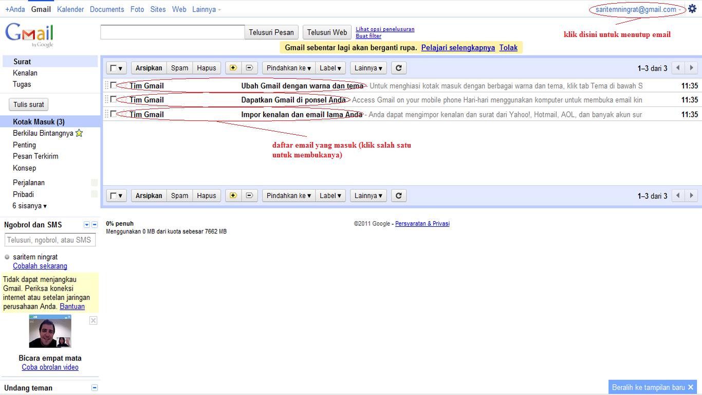Open the bottom select-all checkbox dropdown
Screen dimensions: 702x395
[x=117, y=195]
